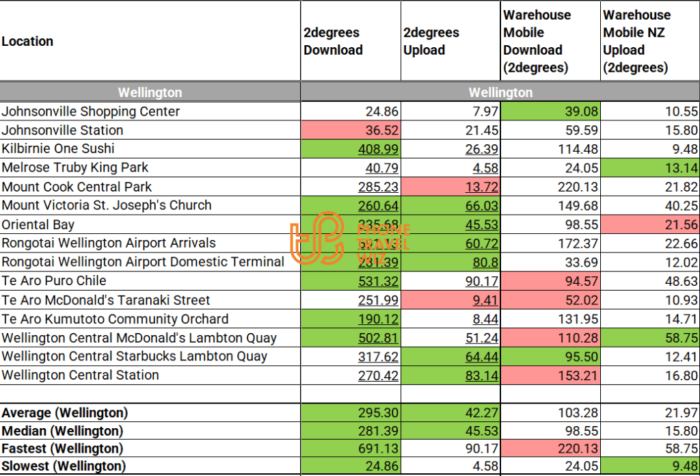
Task: Click the Warehouse Mobile NZ Upload header
Action: coord(636,42)
